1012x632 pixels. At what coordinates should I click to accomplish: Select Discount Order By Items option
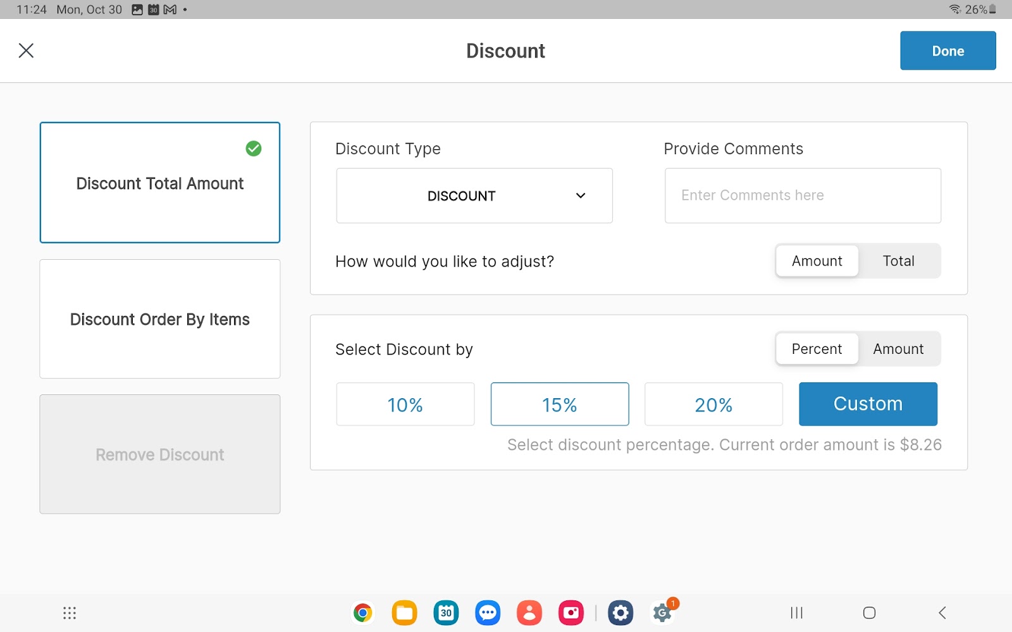tap(160, 319)
